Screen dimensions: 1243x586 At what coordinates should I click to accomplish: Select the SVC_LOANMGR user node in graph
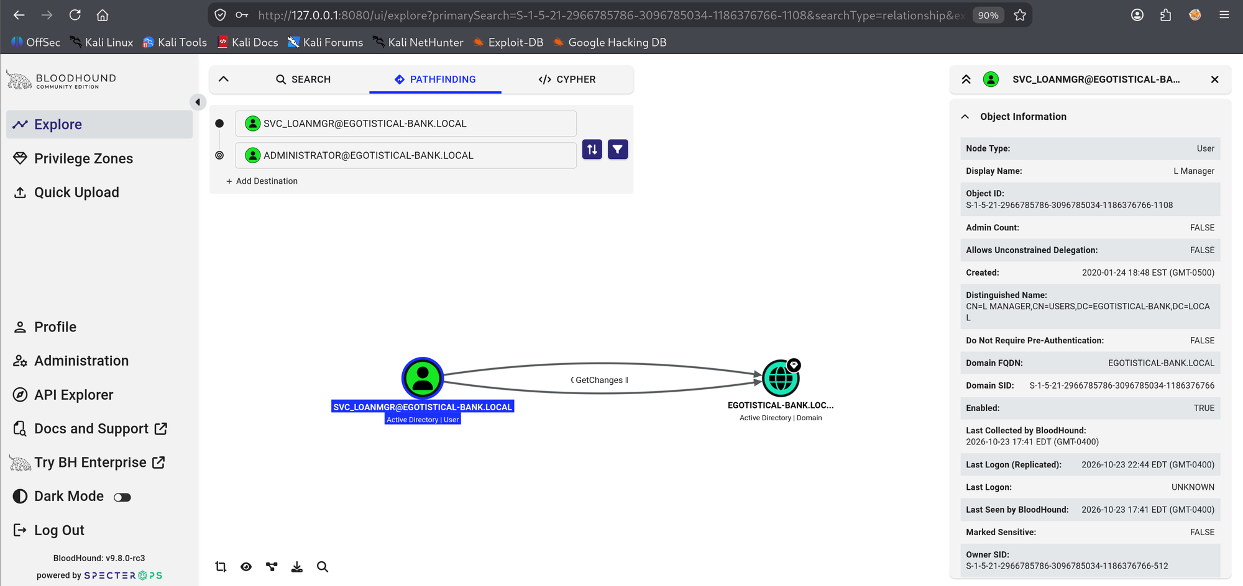pos(423,378)
